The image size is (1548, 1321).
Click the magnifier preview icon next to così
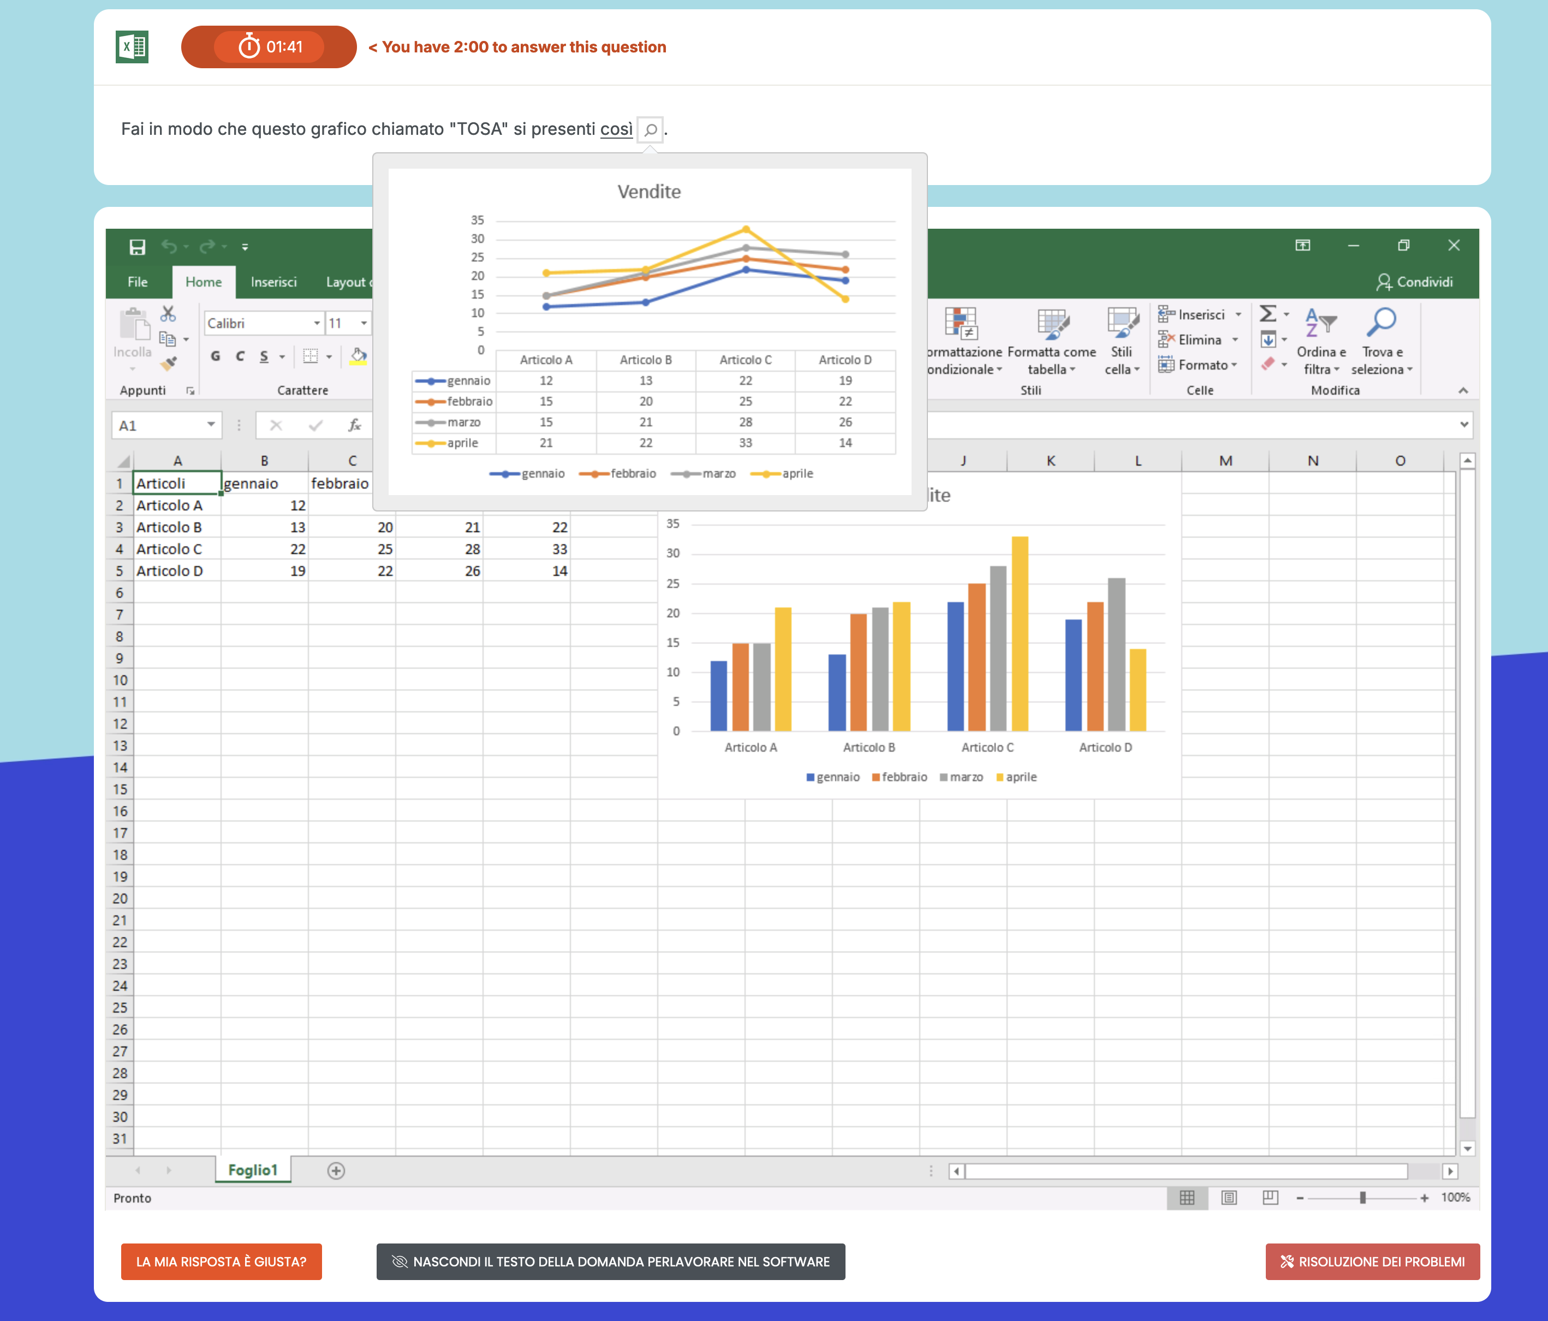(x=651, y=129)
